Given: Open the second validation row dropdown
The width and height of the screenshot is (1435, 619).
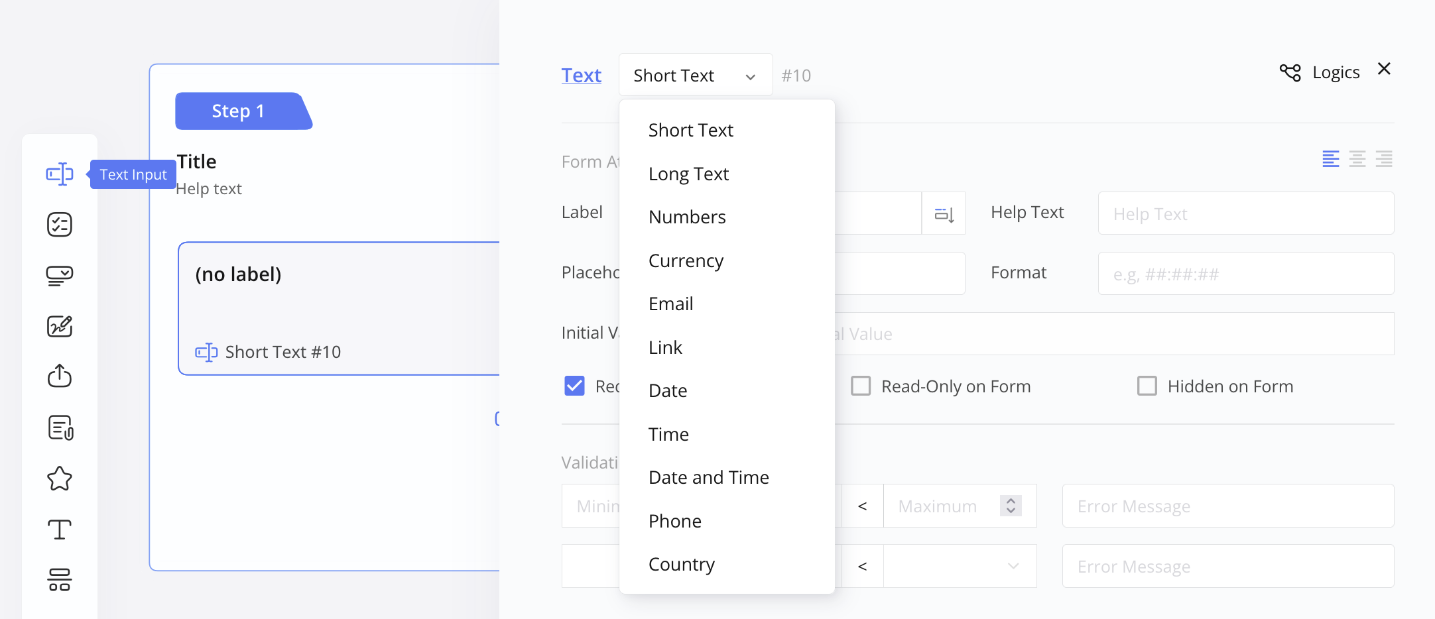Looking at the screenshot, I should coord(960,566).
